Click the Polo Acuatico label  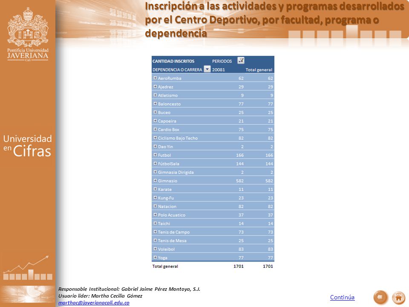[x=172, y=215]
